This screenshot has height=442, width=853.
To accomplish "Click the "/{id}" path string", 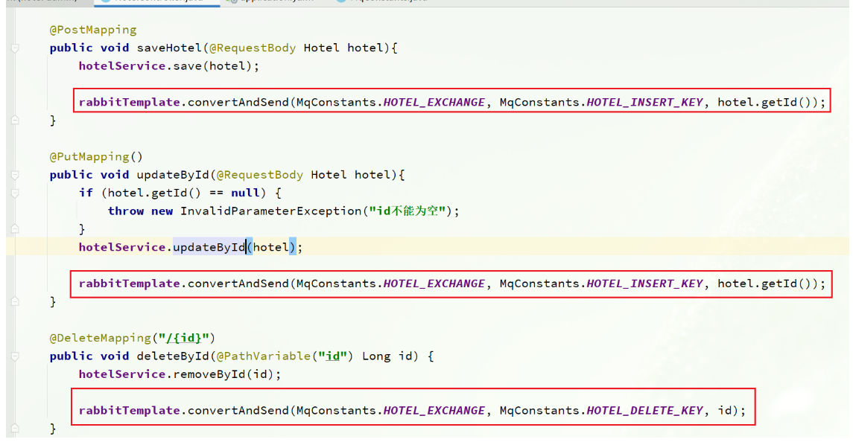I will pyautogui.click(x=184, y=338).
